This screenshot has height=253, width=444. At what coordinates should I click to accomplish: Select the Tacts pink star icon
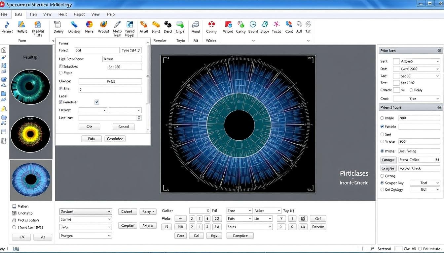[276, 25]
